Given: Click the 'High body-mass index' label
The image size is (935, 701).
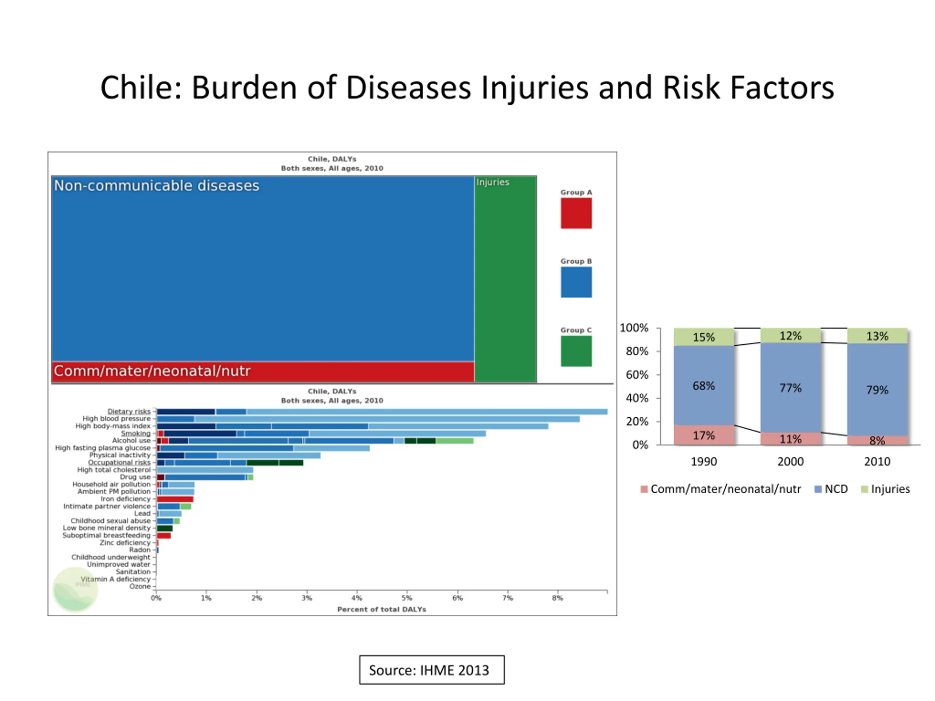Looking at the screenshot, I should click(112, 426).
